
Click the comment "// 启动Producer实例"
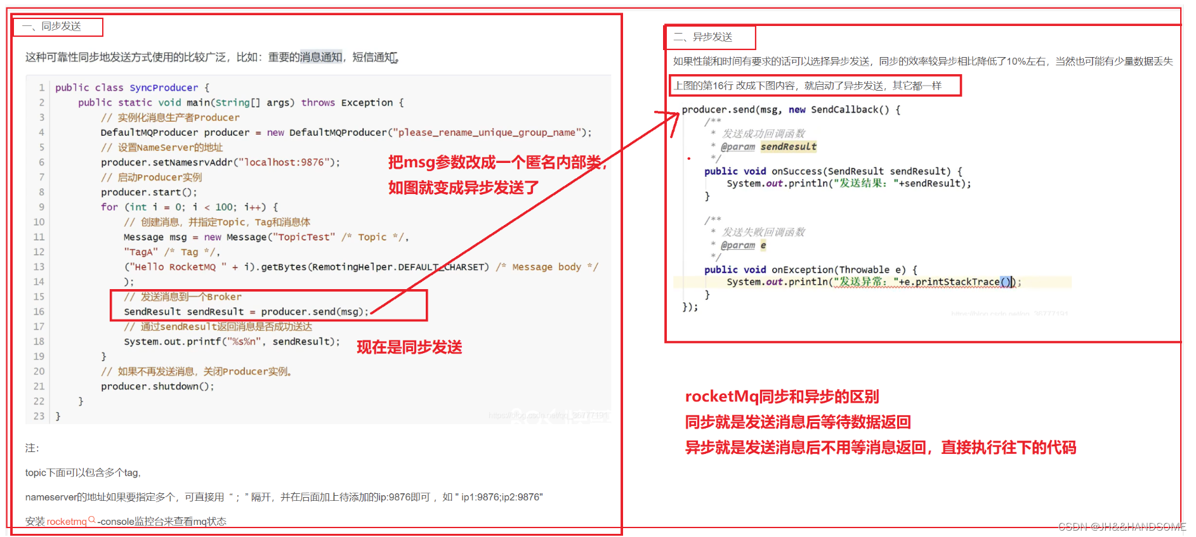point(151,178)
